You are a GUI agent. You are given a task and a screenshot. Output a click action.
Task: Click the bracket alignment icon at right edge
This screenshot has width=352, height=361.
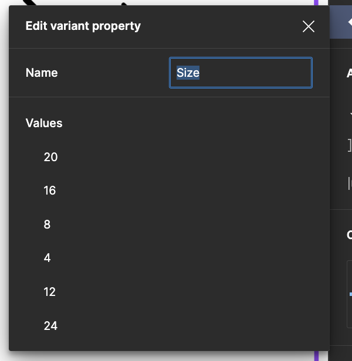point(350,145)
